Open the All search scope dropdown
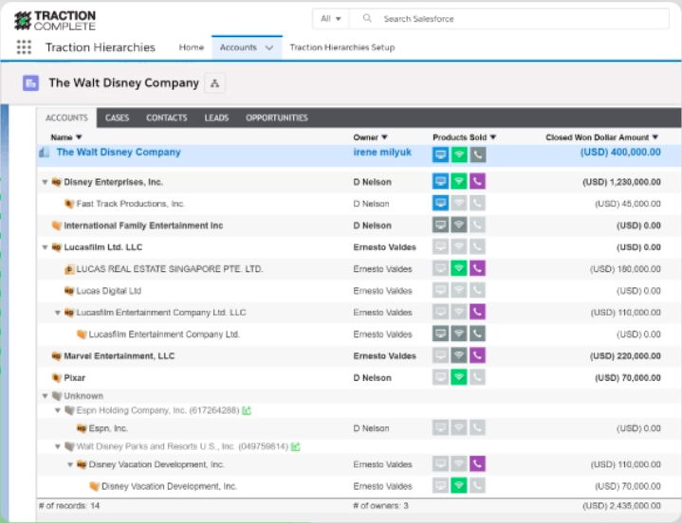 click(330, 19)
